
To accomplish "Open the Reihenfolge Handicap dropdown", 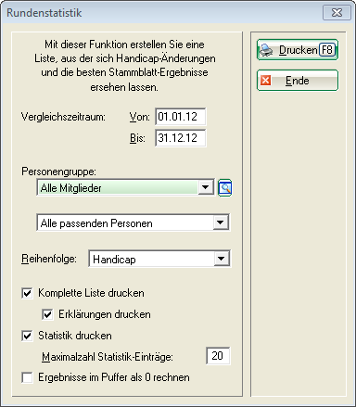I will 222,259.
